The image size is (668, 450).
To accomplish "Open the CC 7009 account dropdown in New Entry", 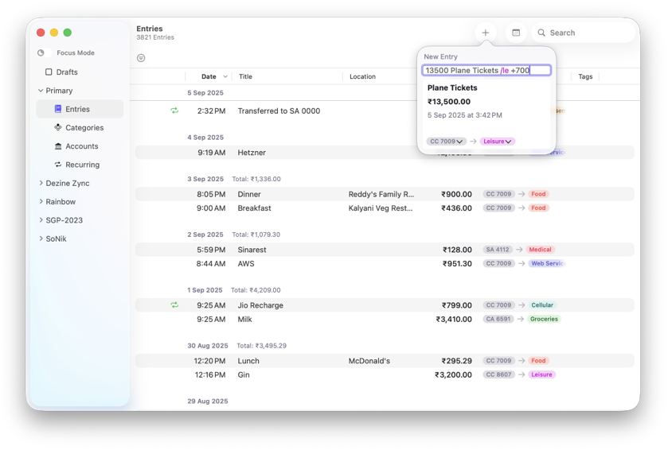I will 446,142.
